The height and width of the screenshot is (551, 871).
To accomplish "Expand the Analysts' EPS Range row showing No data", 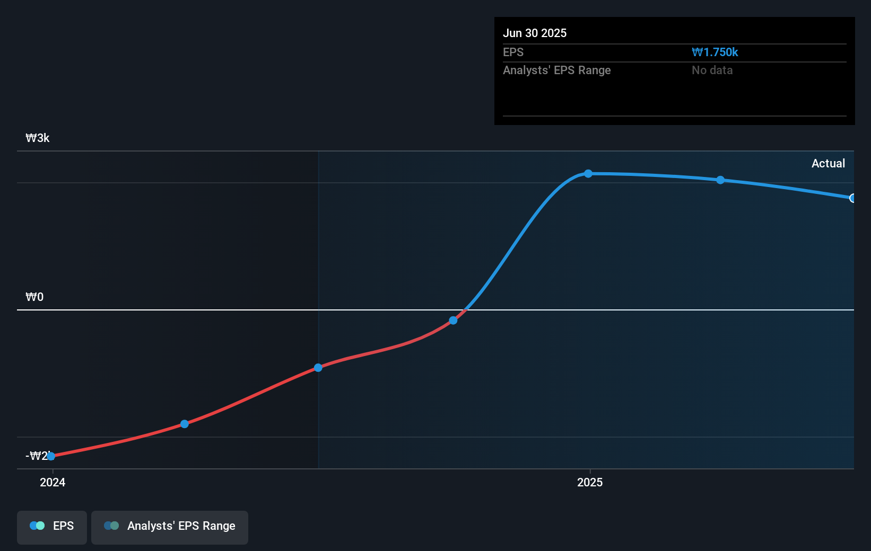I will point(556,70).
